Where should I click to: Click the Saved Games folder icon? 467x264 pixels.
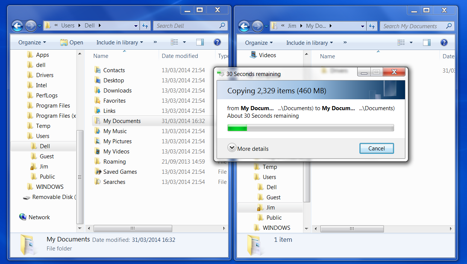[97, 171]
